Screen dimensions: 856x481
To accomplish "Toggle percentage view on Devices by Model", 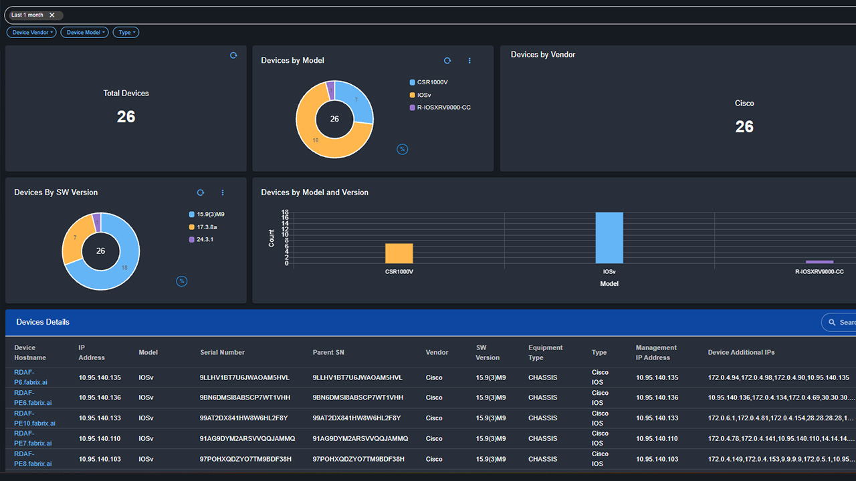I will (x=403, y=149).
